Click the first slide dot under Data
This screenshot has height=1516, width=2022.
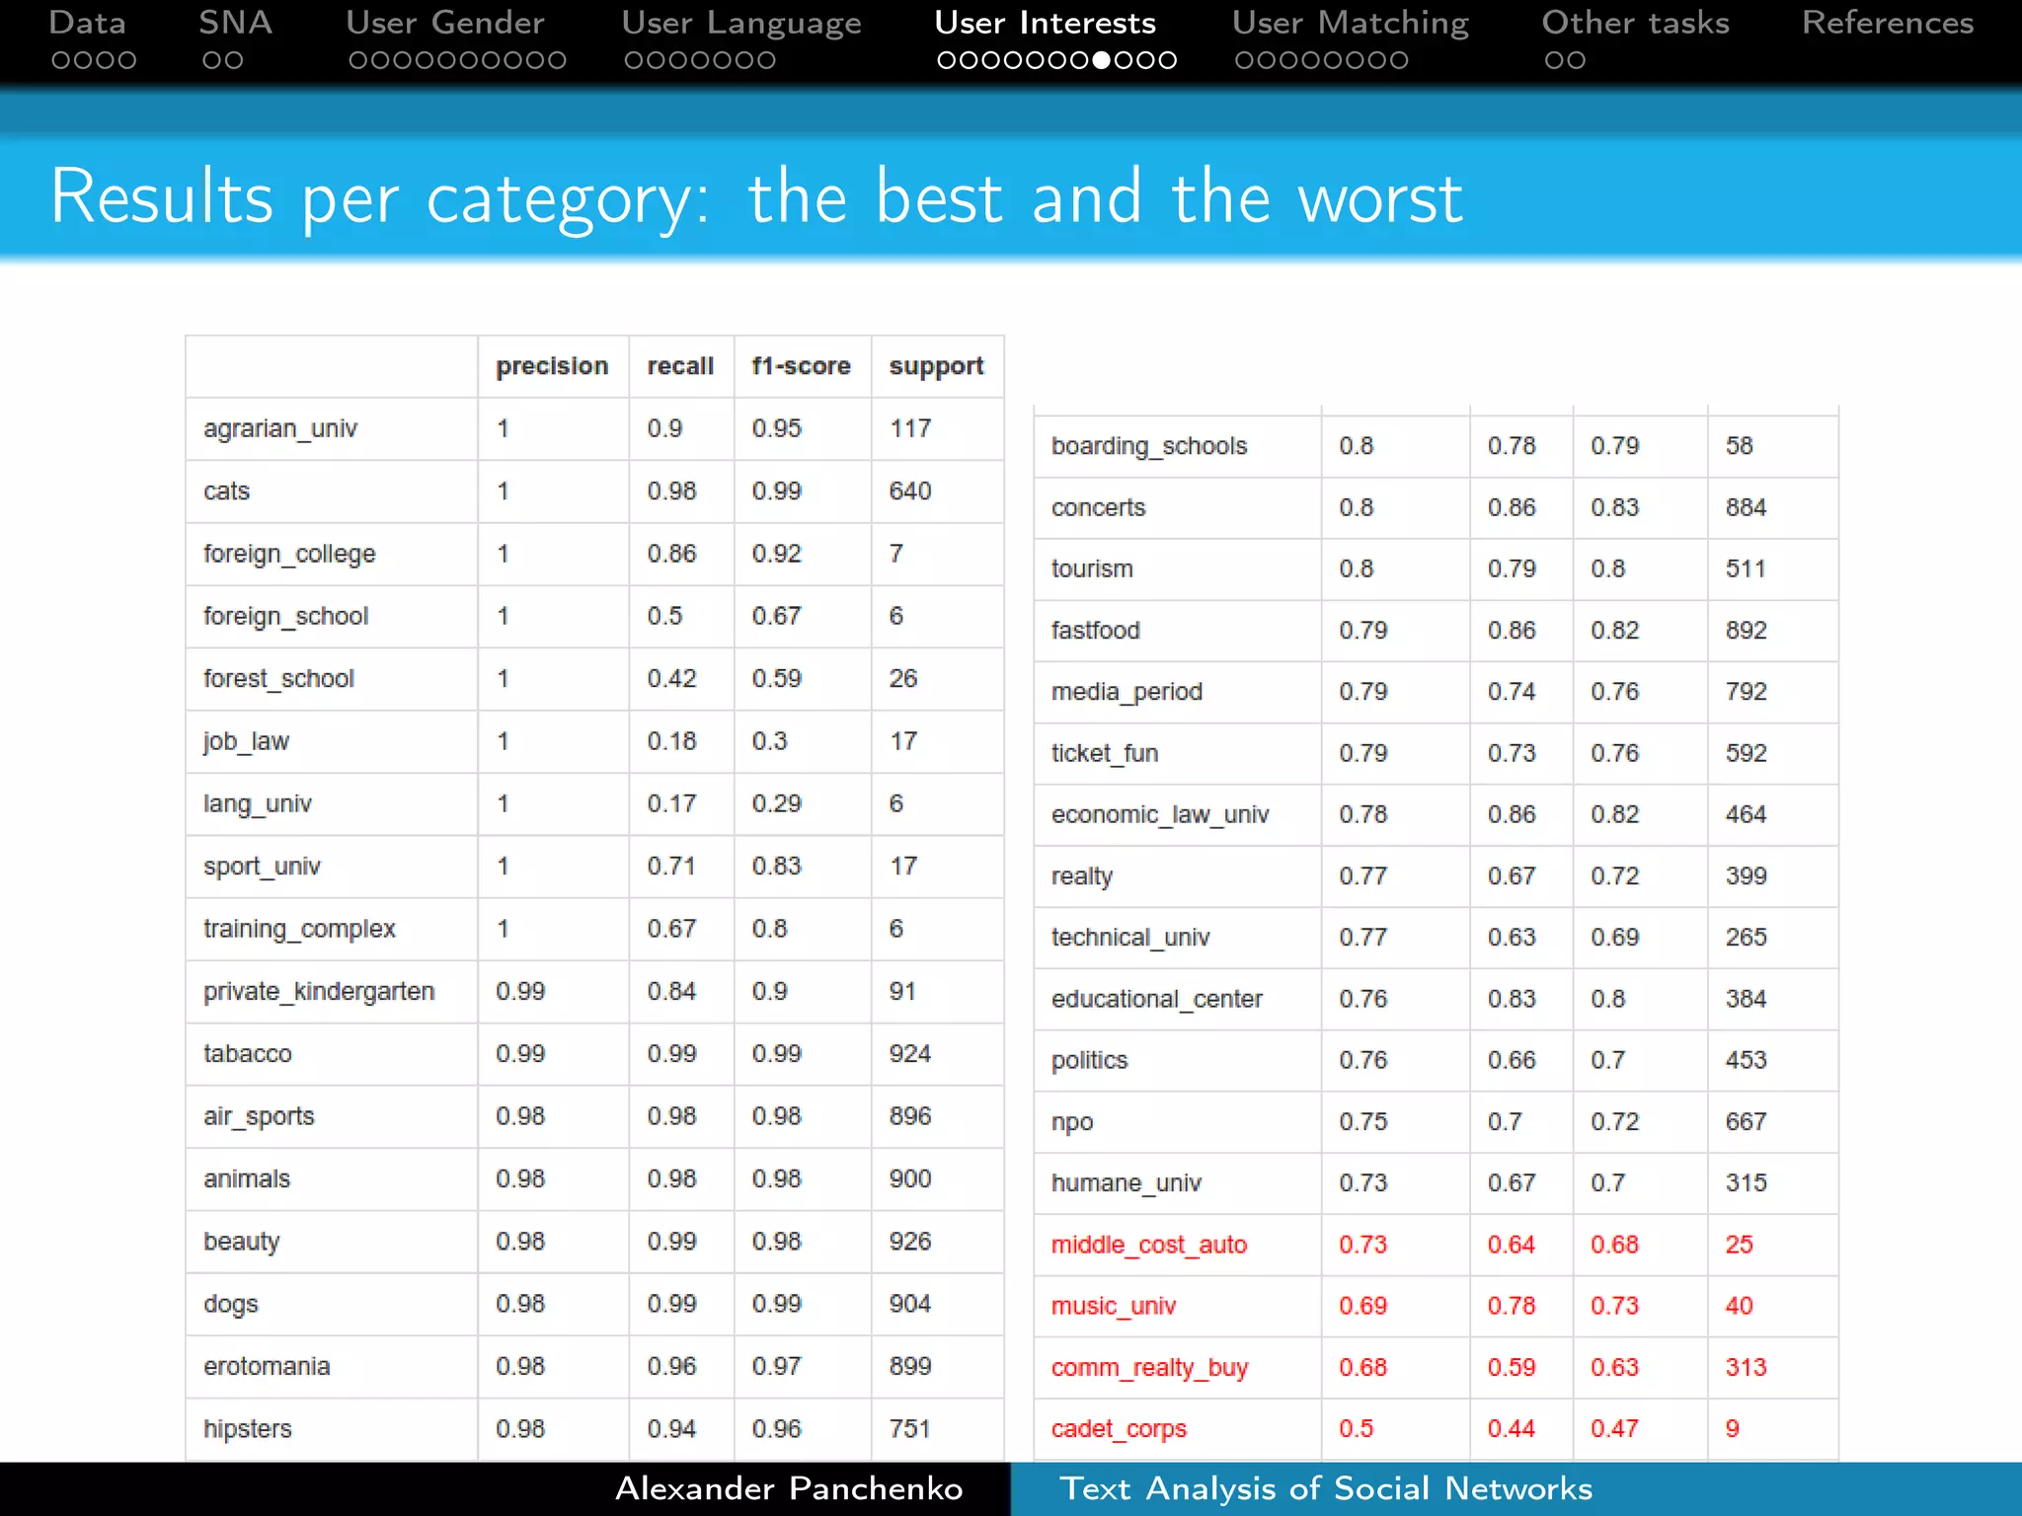point(60,60)
